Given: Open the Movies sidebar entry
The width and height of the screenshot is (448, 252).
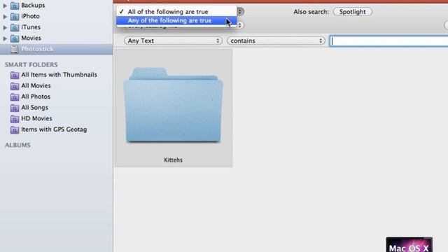Looking at the screenshot, I should click(31, 38).
